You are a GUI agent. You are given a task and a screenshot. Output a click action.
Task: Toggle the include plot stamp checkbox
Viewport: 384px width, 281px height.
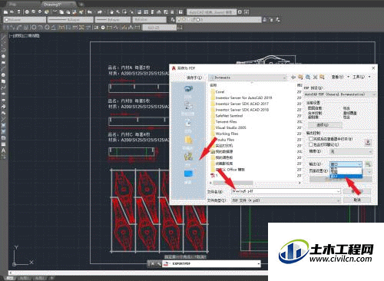click(311, 144)
